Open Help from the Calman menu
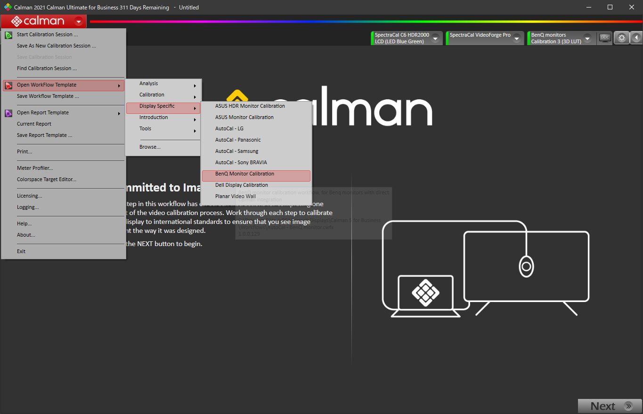 [x=64, y=223]
